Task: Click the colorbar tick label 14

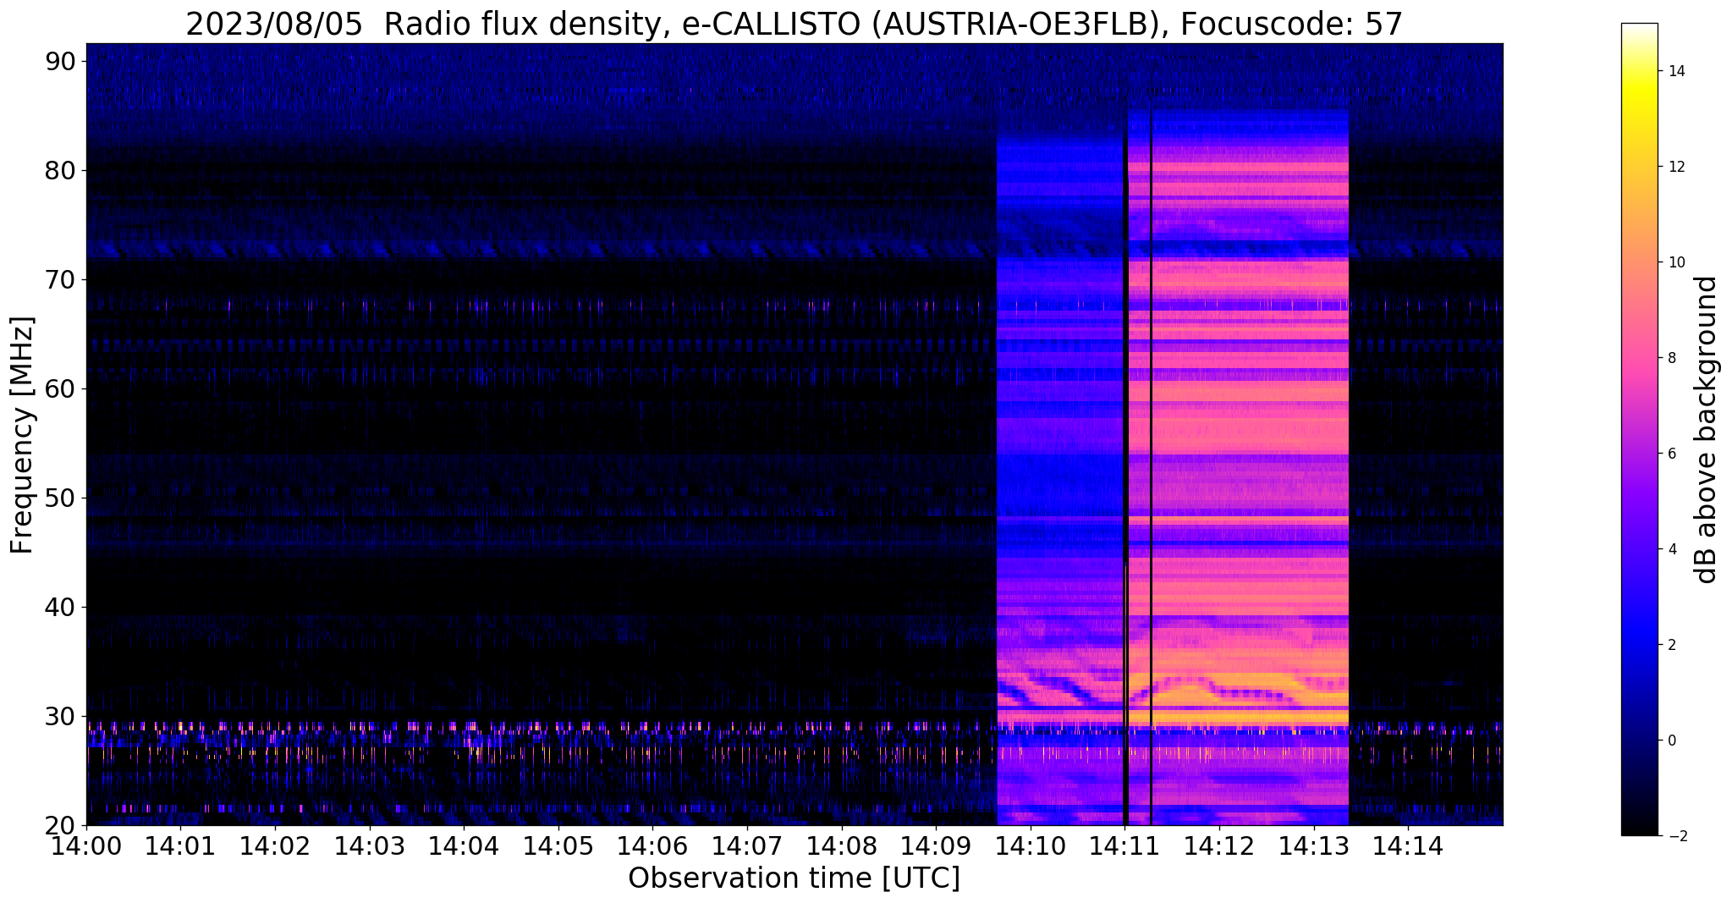Action: point(1675,71)
